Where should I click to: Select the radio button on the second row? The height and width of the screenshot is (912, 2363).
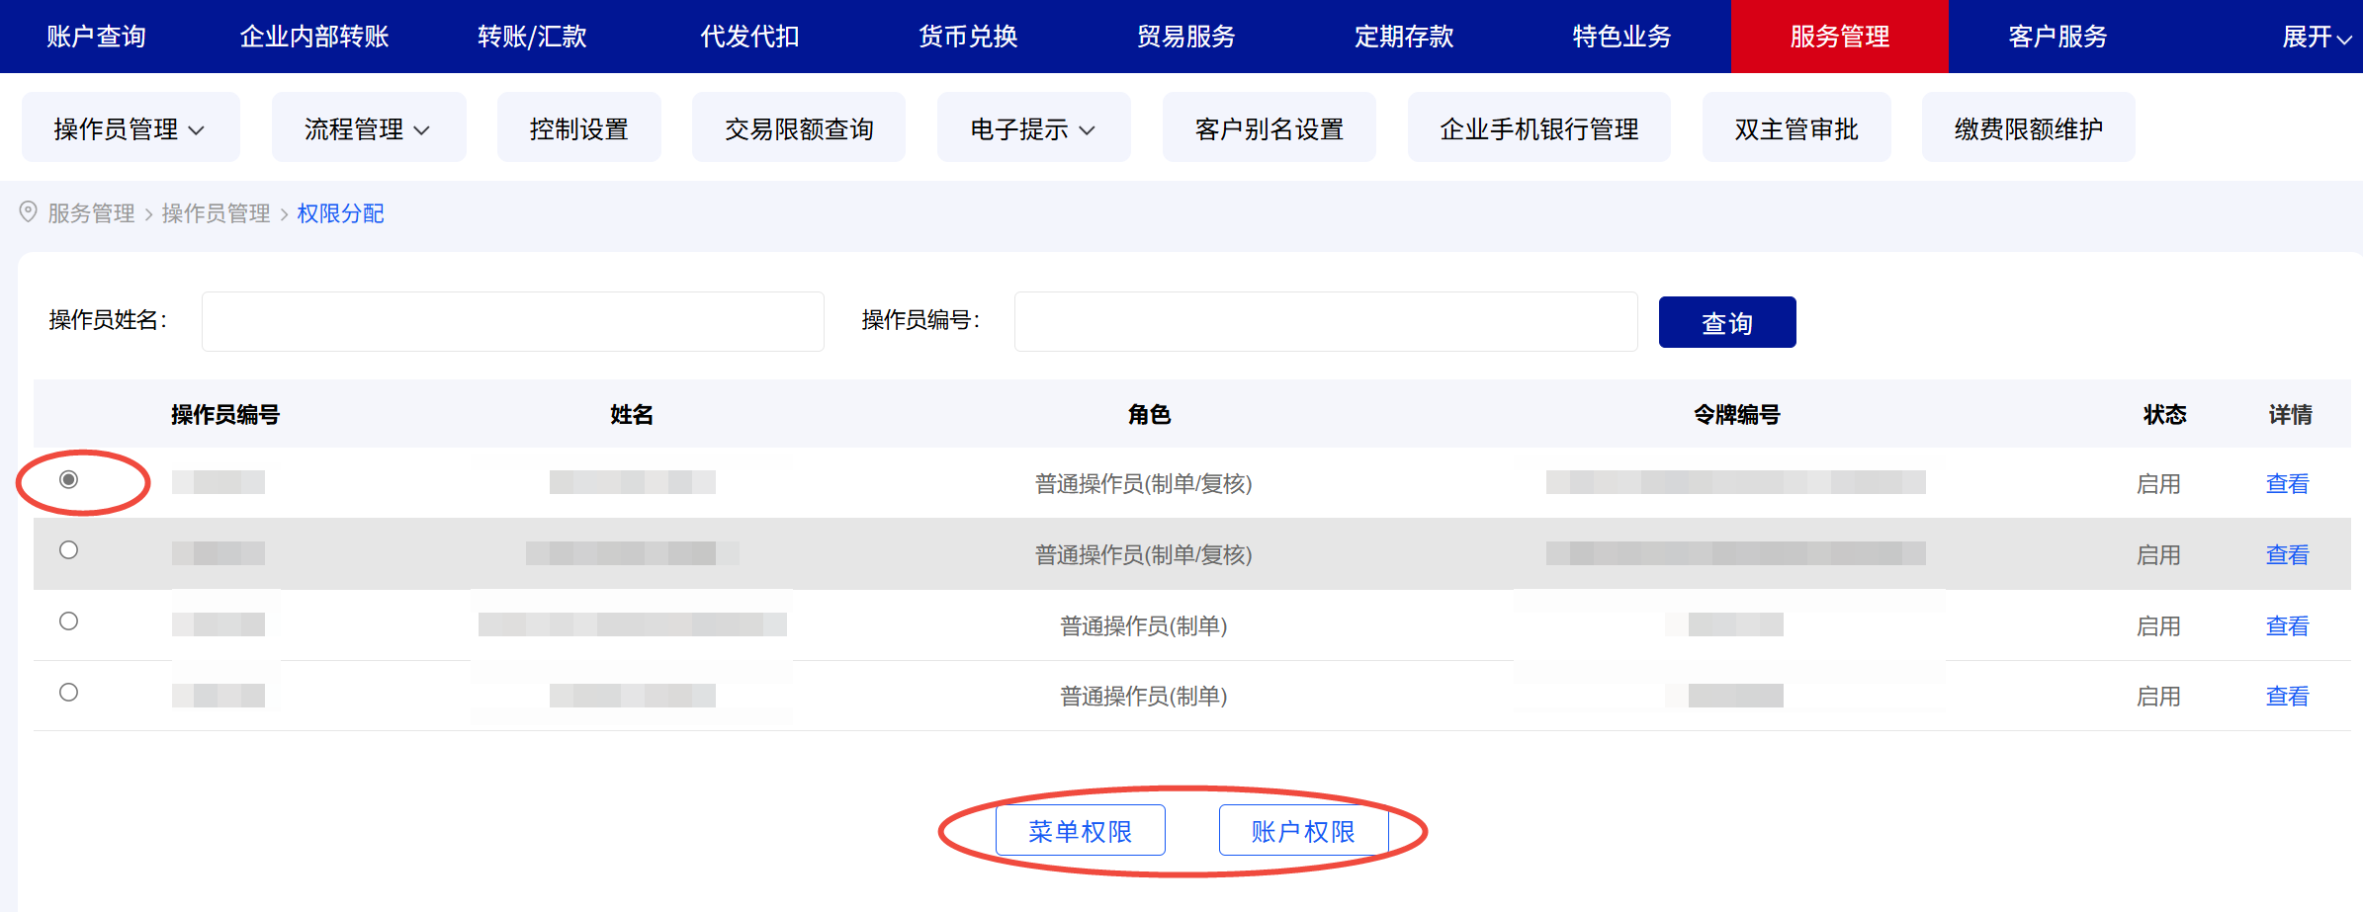[68, 550]
